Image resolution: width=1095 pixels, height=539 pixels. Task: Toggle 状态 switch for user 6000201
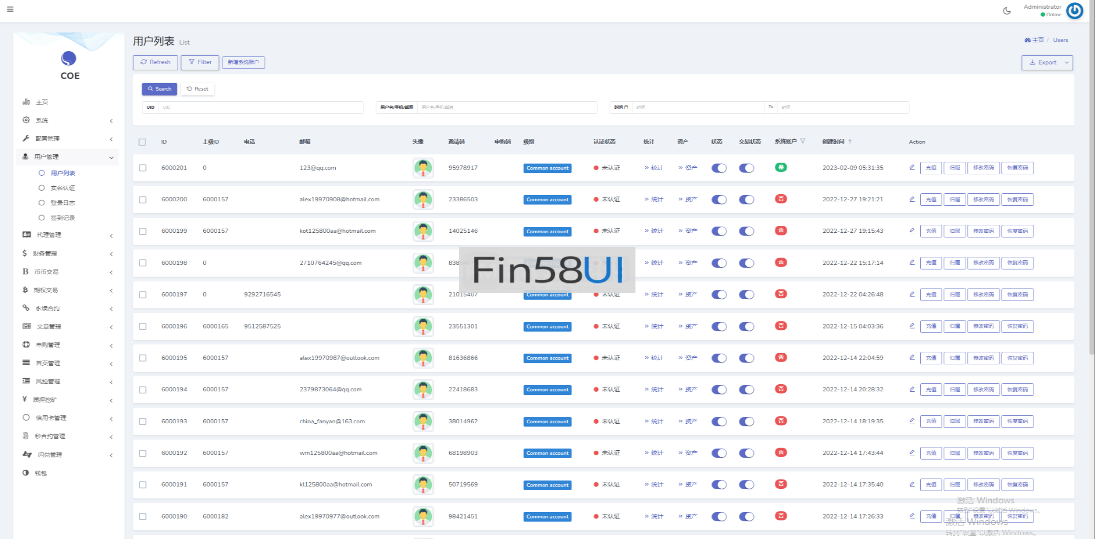[x=719, y=168]
